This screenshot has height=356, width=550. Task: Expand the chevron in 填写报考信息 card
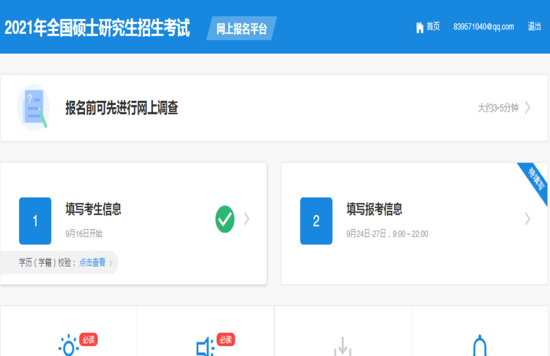point(528,219)
